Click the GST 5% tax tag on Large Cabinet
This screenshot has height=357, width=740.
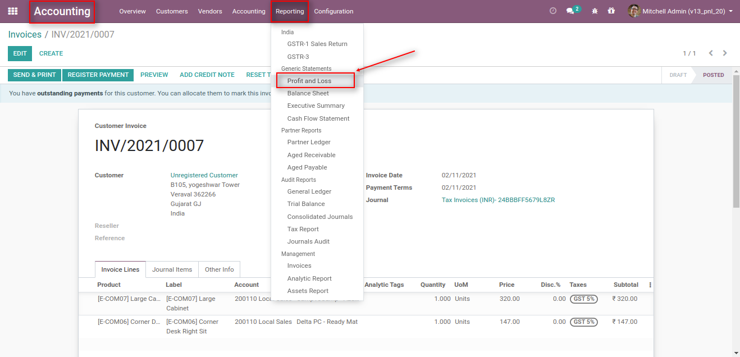(x=583, y=299)
